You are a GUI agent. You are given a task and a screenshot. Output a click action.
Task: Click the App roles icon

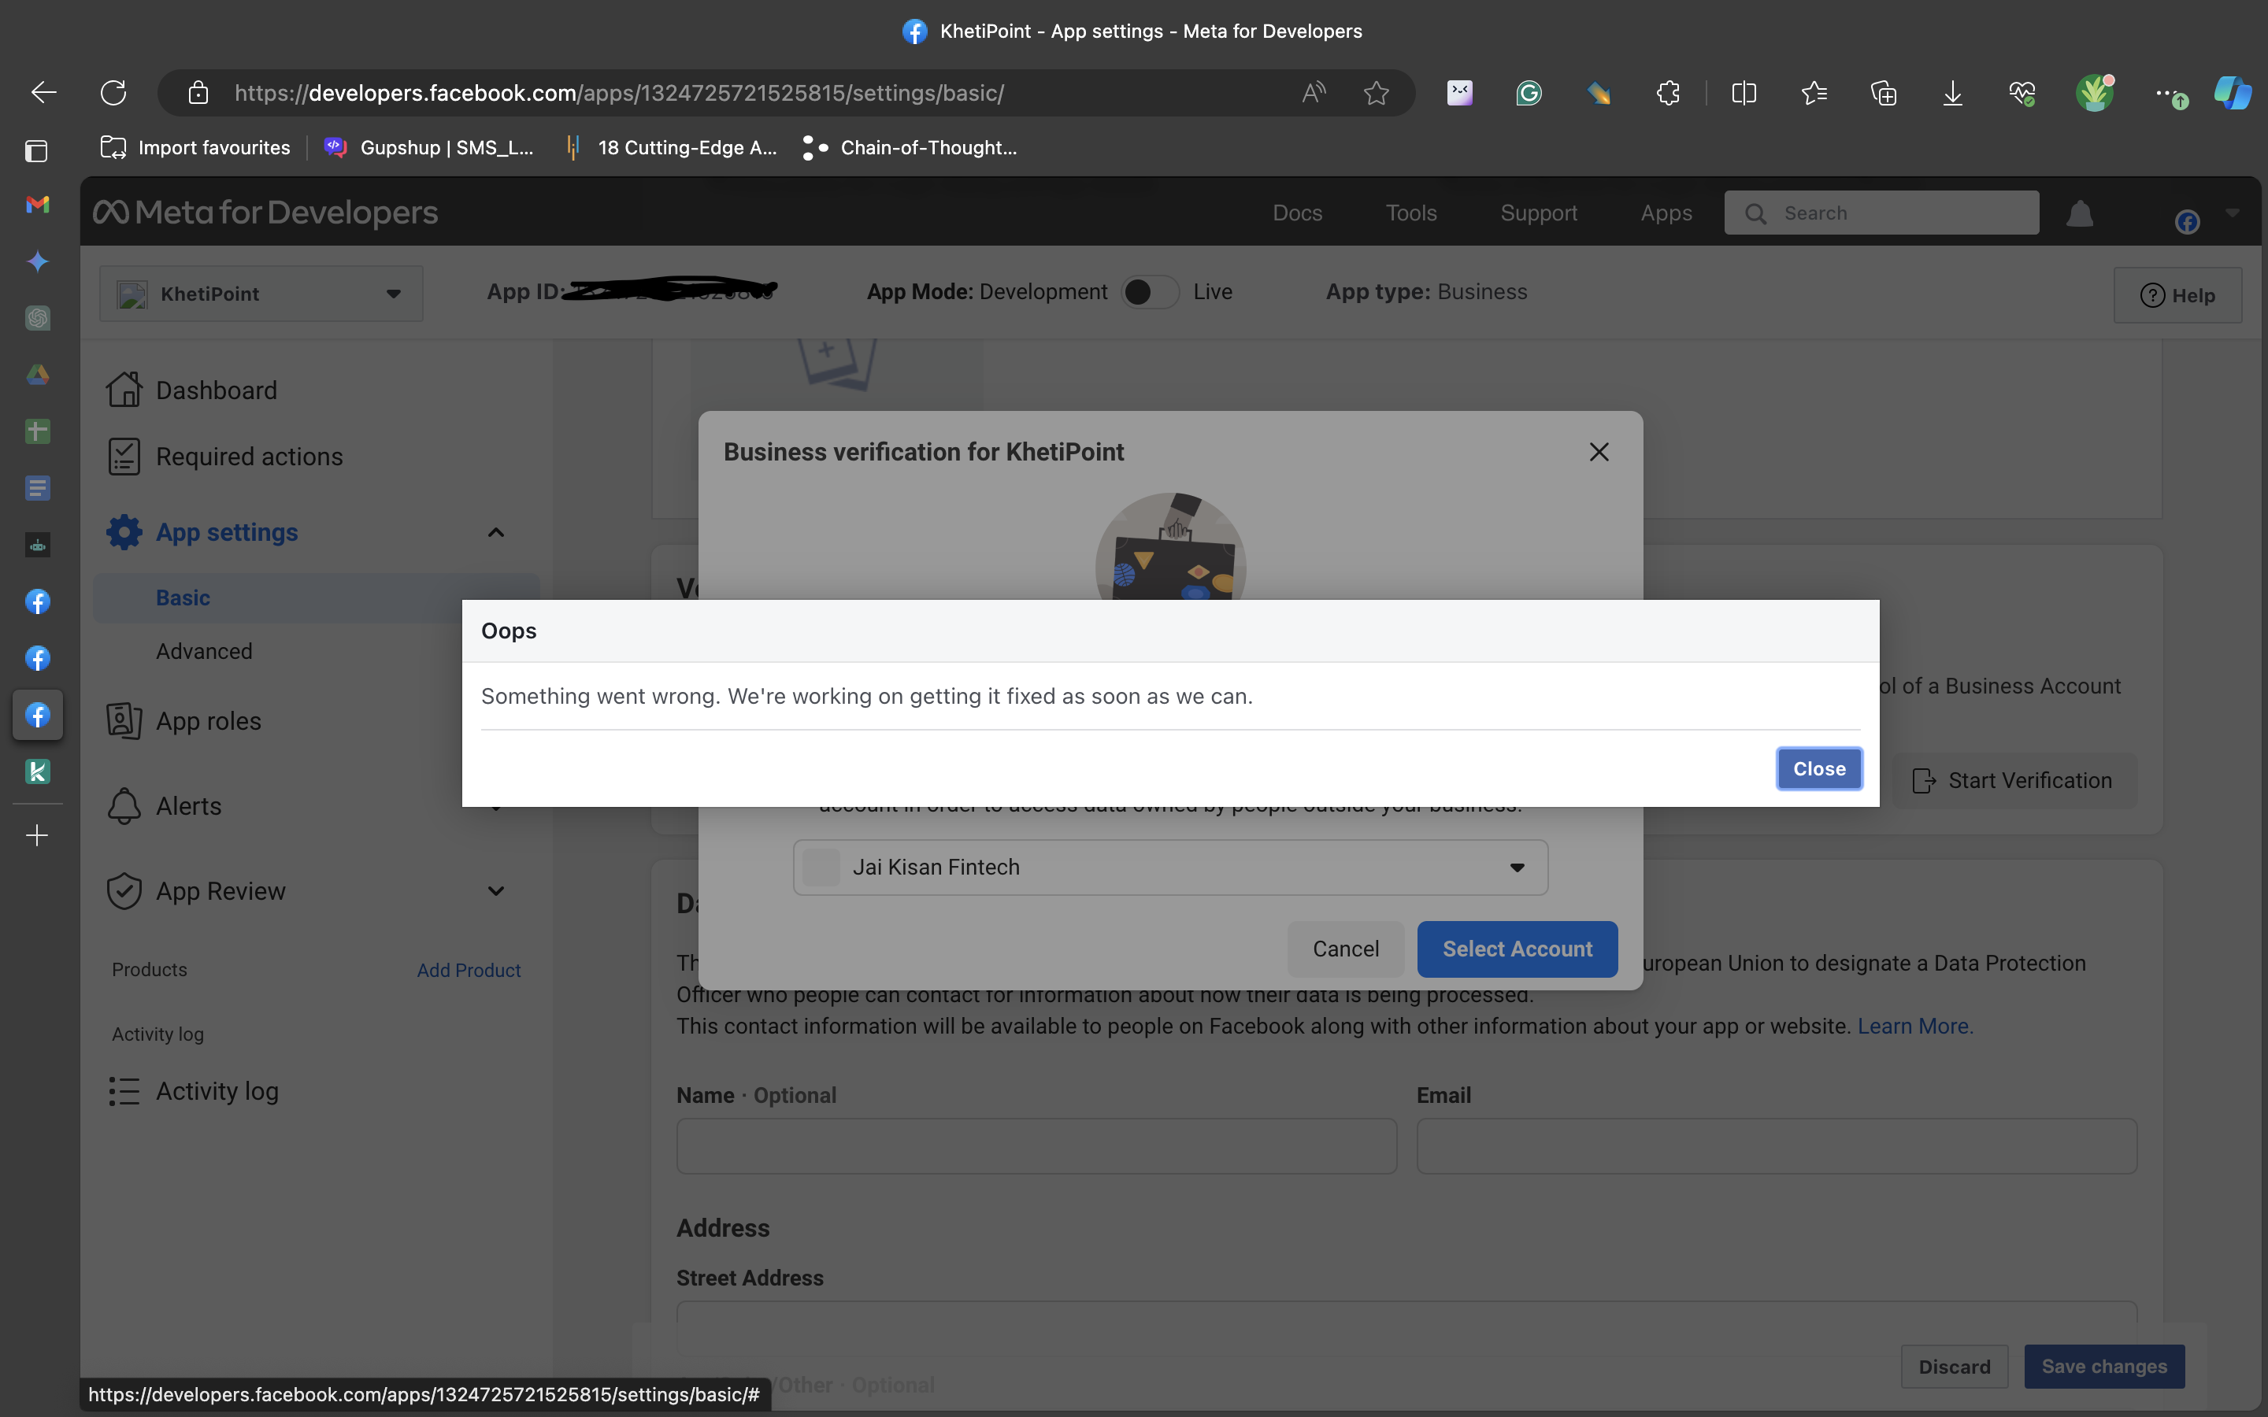(x=124, y=720)
